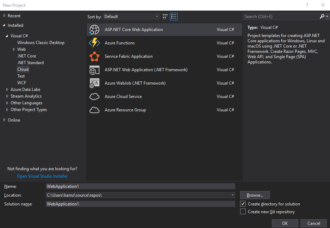
Task: Open the help question mark button
Action: click(307, 5)
